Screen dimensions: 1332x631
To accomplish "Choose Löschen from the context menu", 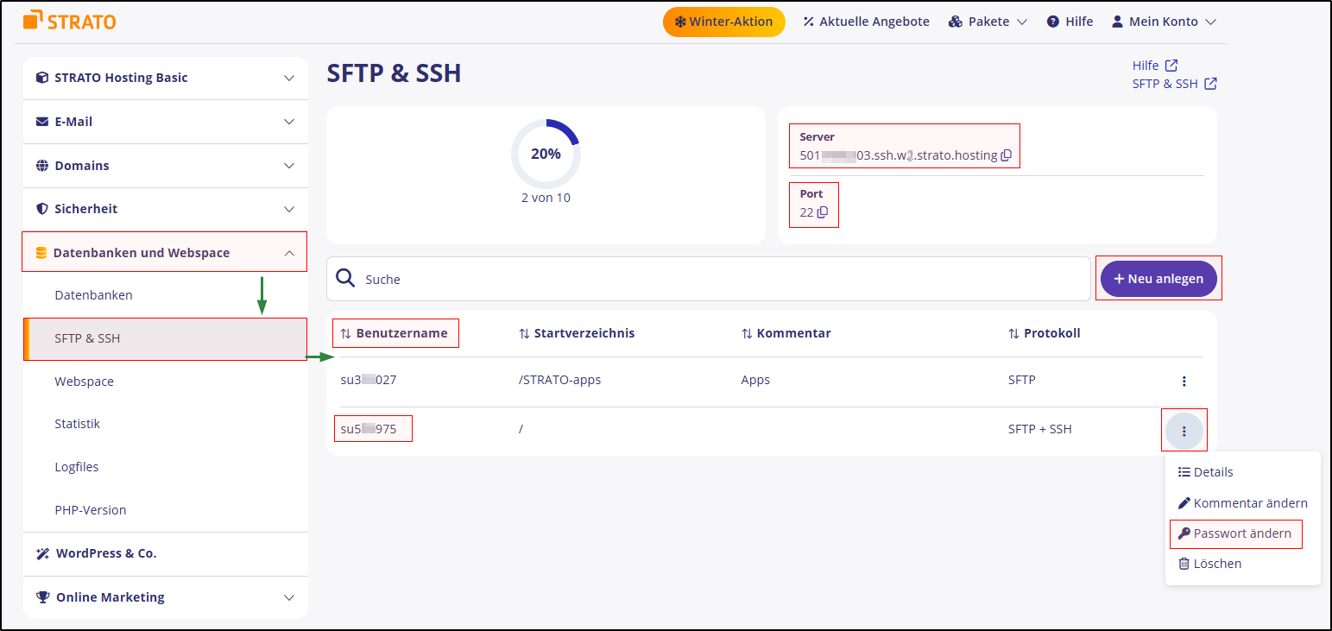I will pyautogui.click(x=1209, y=564).
